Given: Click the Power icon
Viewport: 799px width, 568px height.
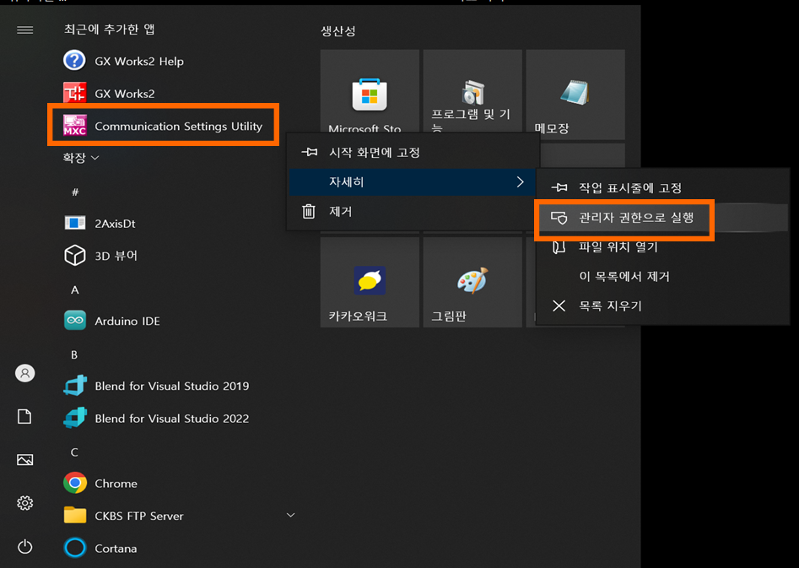Looking at the screenshot, I should 25,547.
